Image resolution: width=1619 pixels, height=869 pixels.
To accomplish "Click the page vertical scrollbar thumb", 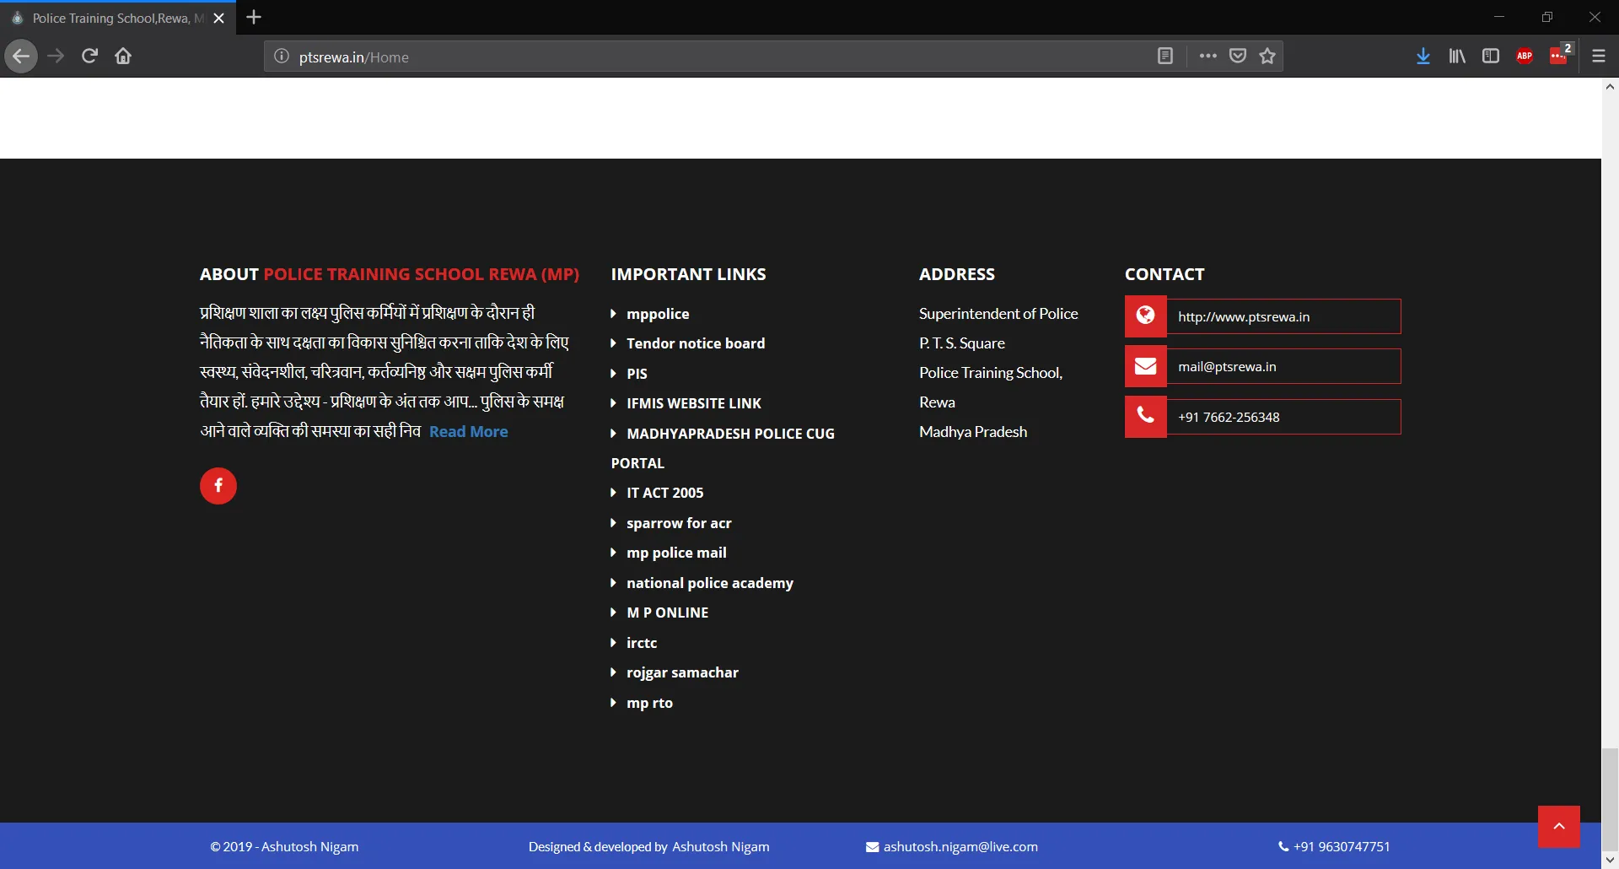I will 1610,797.
